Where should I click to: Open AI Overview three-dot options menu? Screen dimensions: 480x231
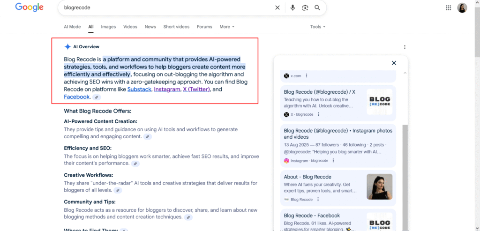point(405,47)
